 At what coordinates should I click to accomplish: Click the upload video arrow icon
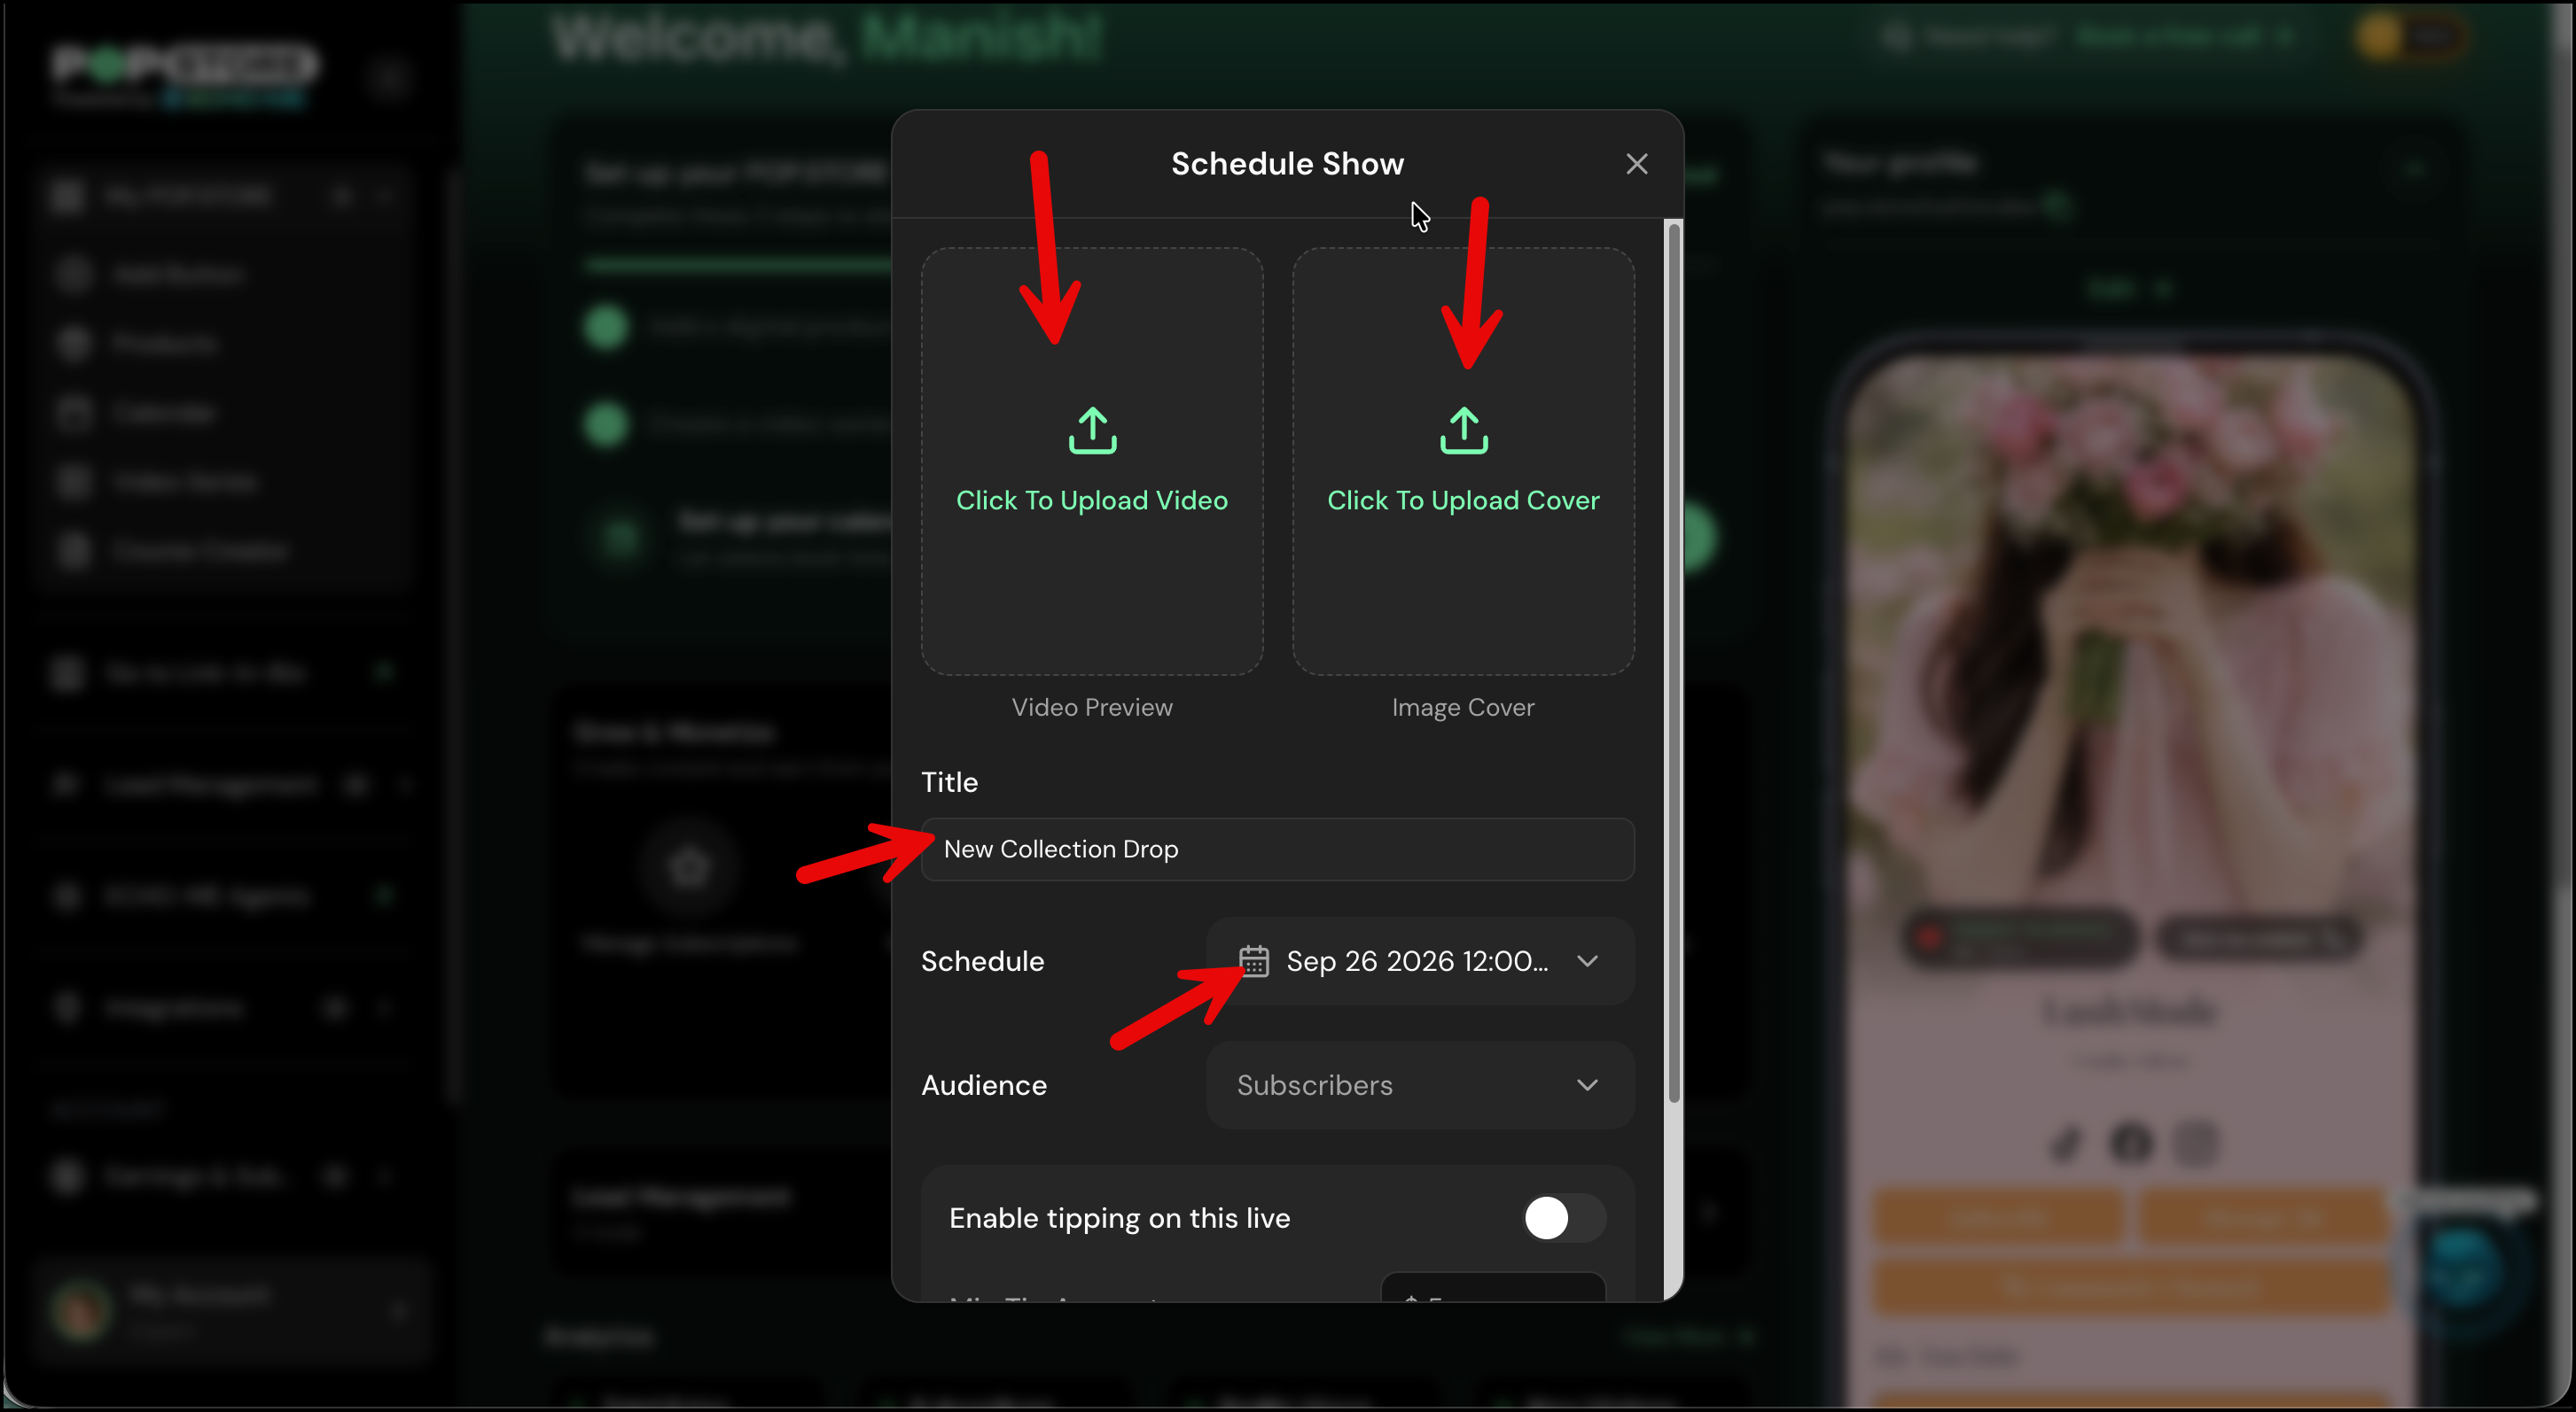tap(1092, 431)
